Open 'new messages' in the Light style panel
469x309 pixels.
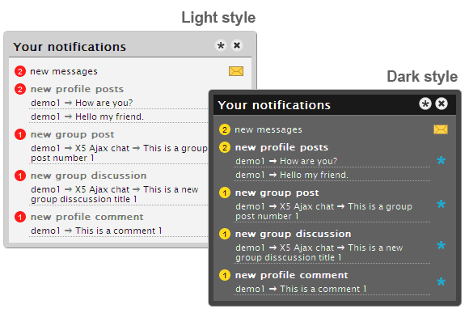click(64, 71)
